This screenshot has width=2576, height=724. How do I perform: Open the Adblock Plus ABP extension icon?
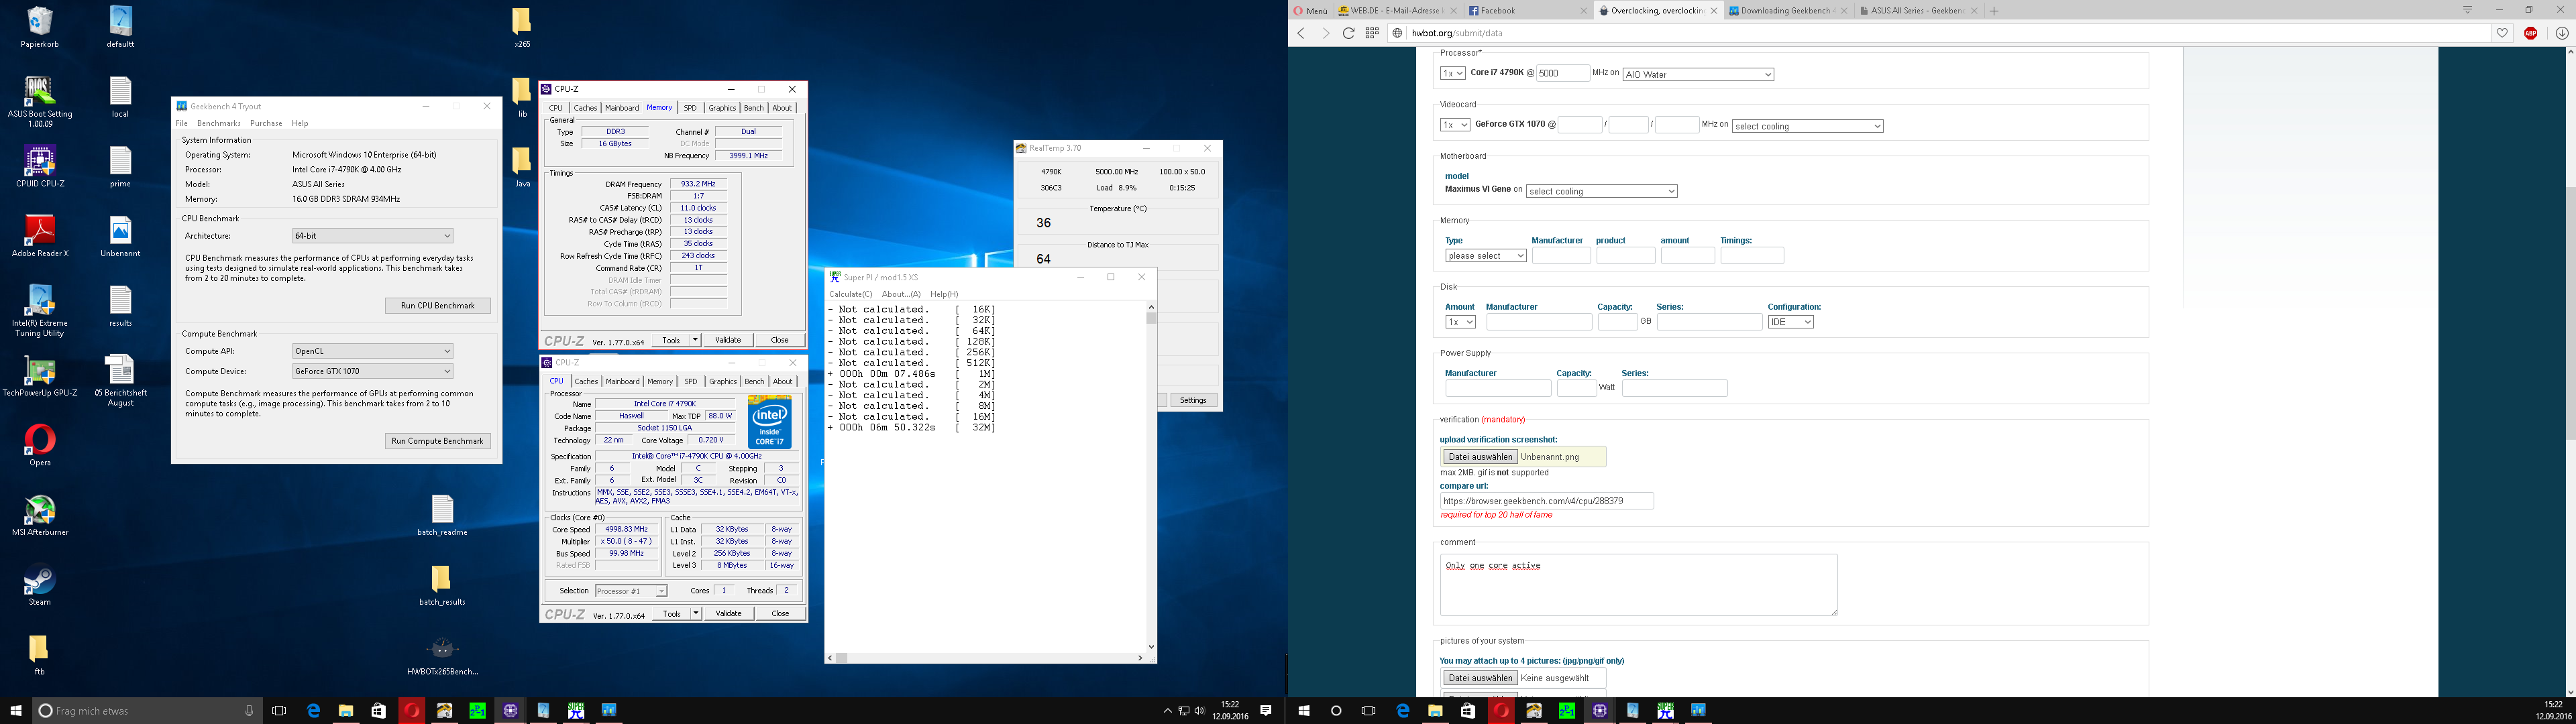[2531, 33]
